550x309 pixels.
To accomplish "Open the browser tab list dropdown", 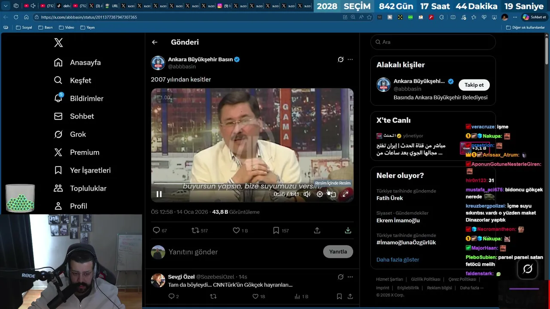I will pos(6,6).
